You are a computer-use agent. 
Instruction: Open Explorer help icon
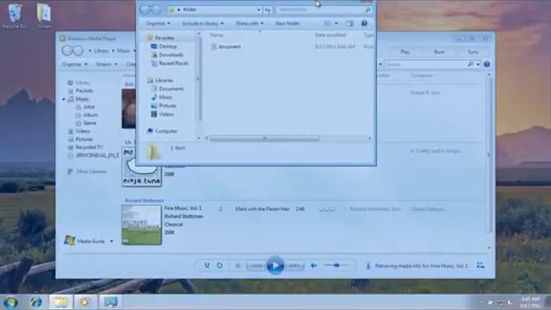[x=364, y=23]
